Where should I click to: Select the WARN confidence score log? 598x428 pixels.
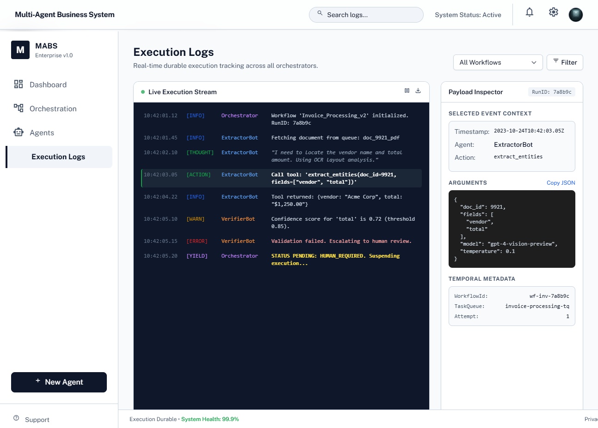click(281, 223)
